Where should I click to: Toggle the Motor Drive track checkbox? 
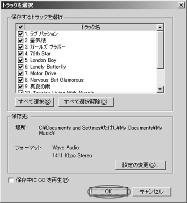point(21,73)
